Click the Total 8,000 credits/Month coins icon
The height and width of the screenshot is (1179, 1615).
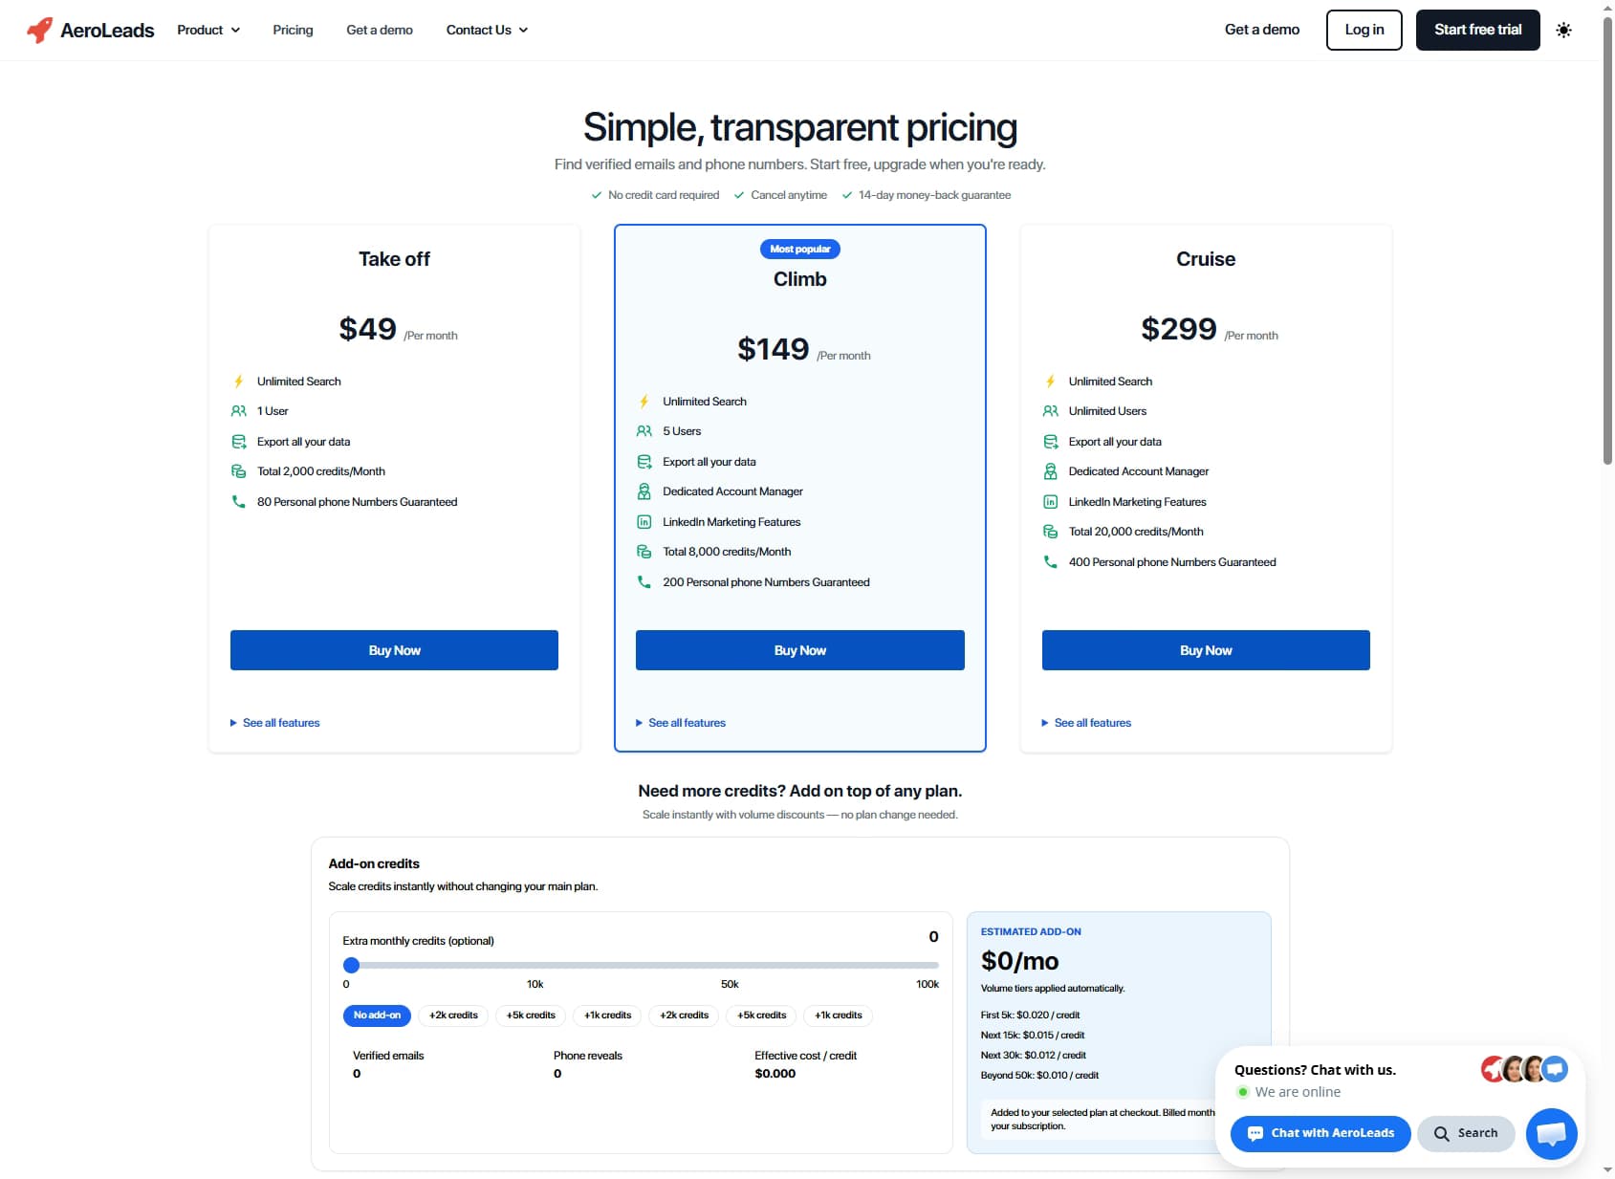644,552
